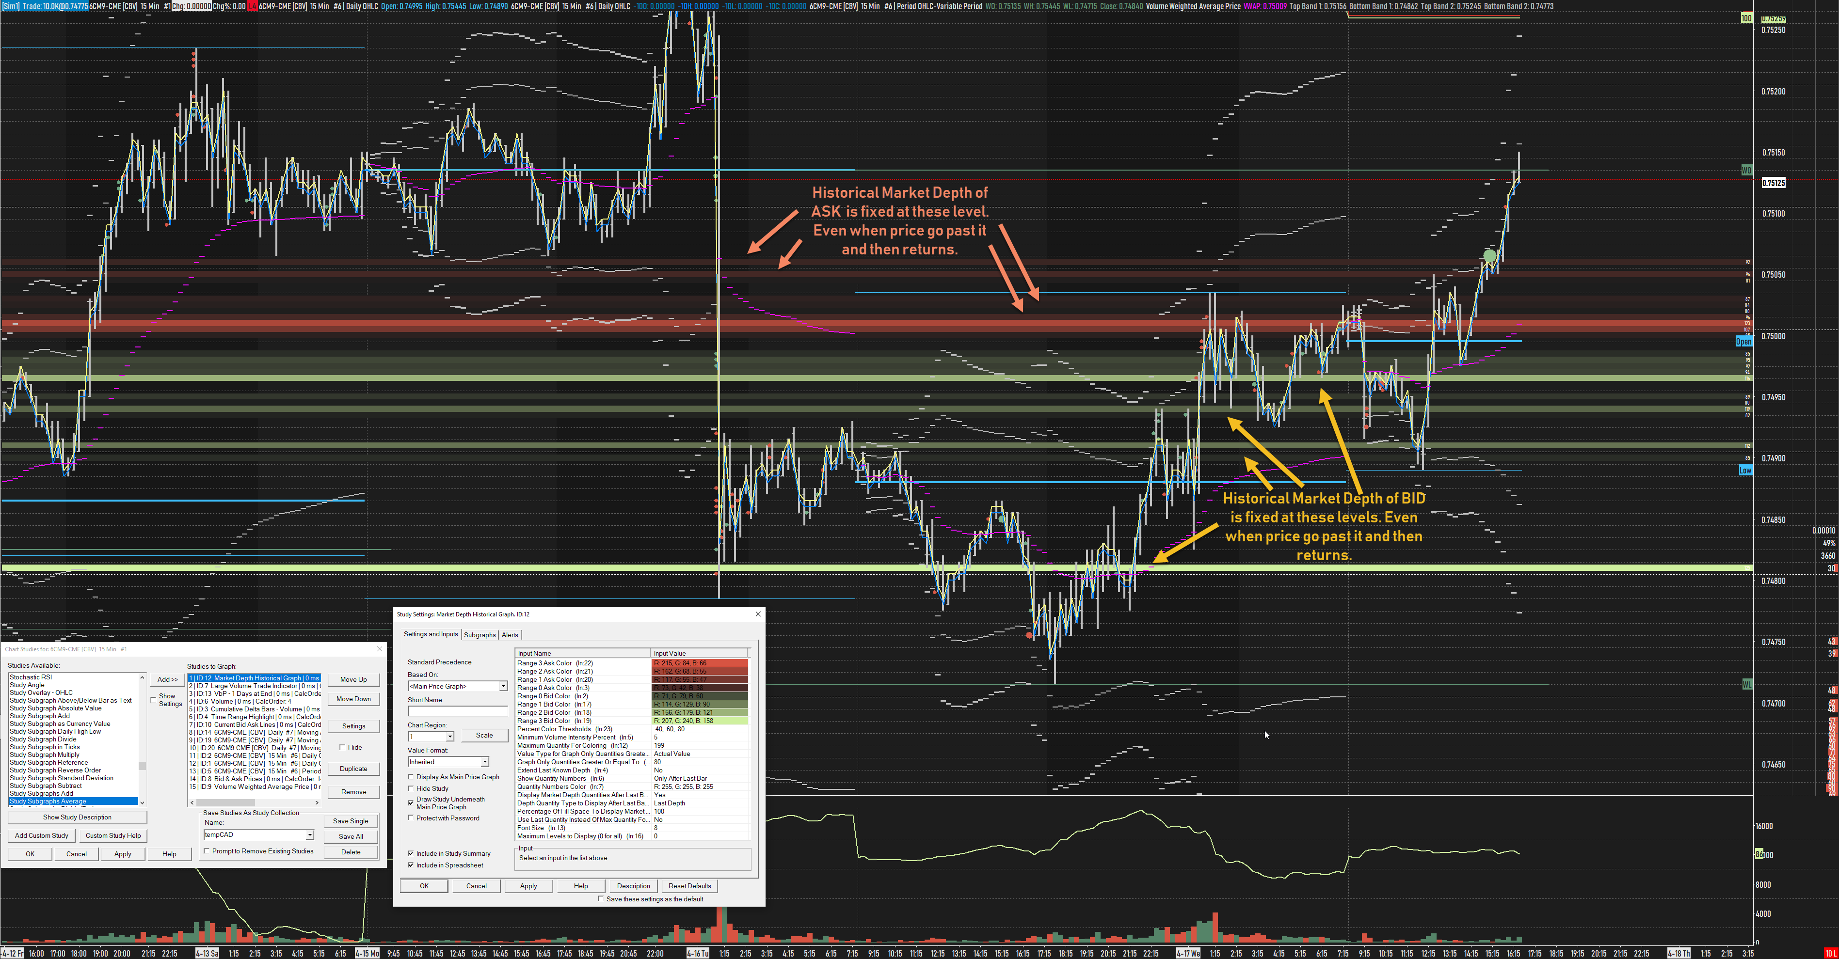Select the Range 3 Ask Color swatch

(x=700, y=663)
